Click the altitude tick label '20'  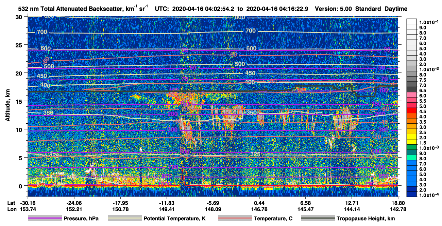pos(19,73)
